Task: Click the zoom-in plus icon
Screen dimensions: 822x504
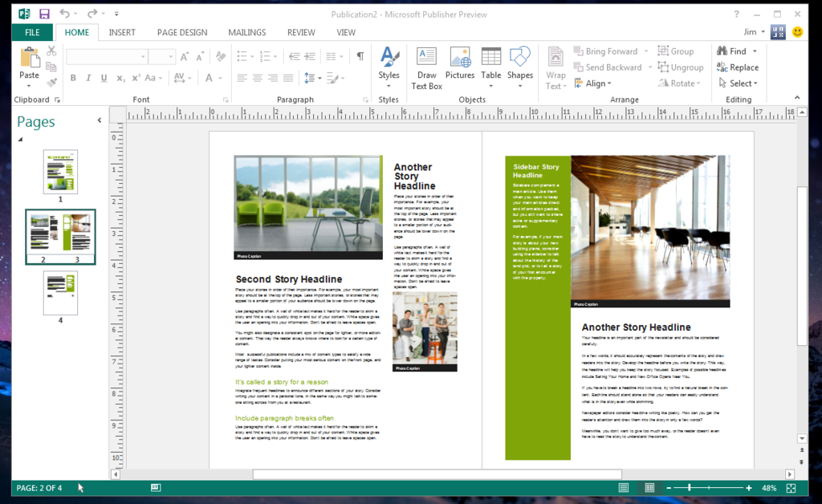Action: pos(749,488)
